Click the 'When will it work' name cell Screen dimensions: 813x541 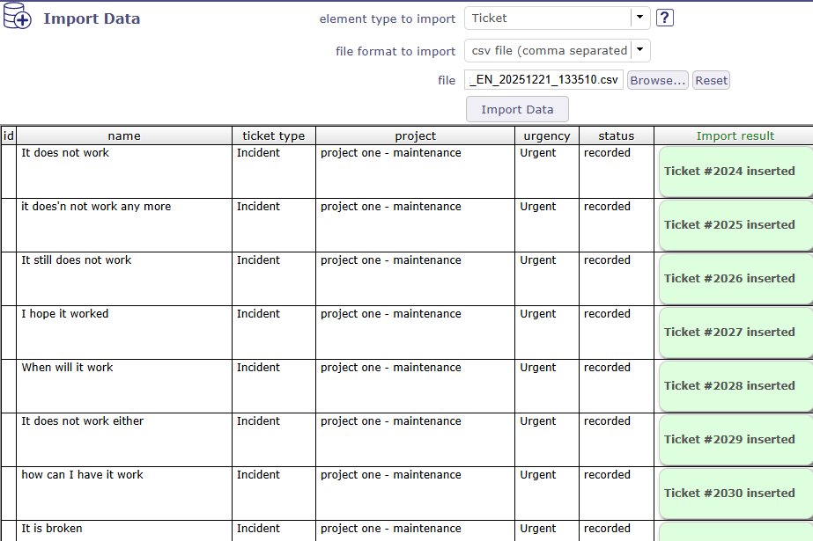68,368
